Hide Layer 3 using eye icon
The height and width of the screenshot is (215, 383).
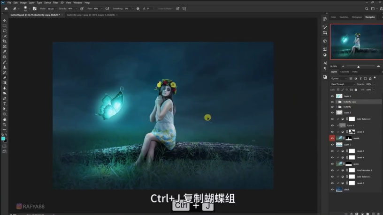coord(332,112)
